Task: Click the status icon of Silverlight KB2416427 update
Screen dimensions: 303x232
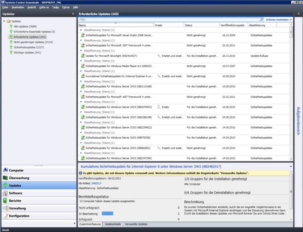Action: [x=83, y=56]
